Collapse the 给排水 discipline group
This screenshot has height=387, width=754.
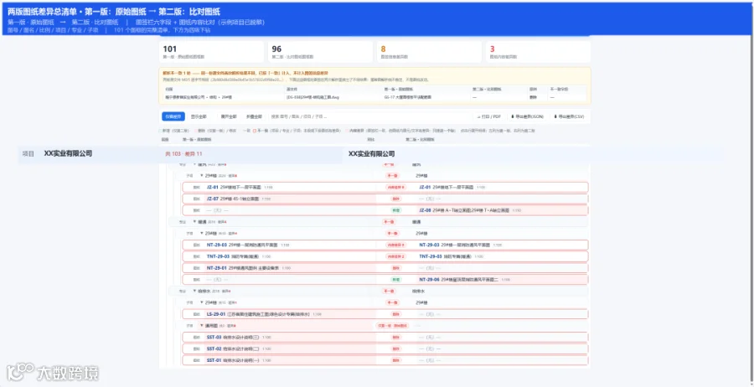[x=195, y=291]
